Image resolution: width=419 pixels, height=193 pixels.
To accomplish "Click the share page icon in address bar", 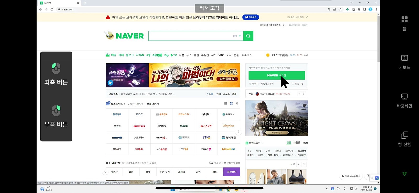I will click(x=335, y=9).
